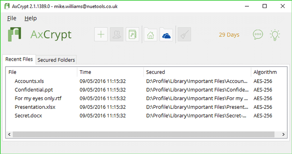292x154 pixels.
Task: Click the 29 Days trial link
Action: tap(229, 35)
